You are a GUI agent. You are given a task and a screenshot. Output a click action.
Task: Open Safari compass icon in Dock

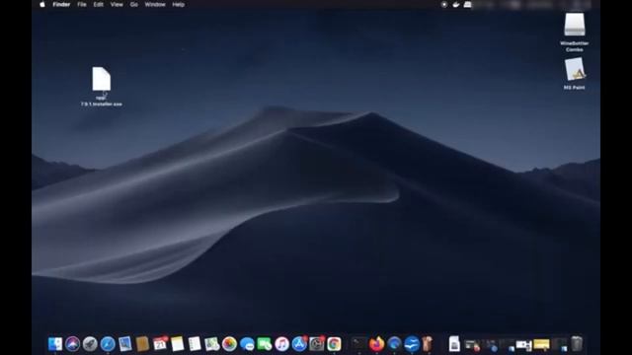[x=108, y=344]
